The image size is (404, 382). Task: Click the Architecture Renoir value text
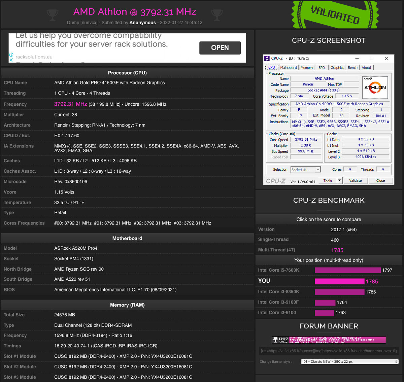click(x=100, y=125)
